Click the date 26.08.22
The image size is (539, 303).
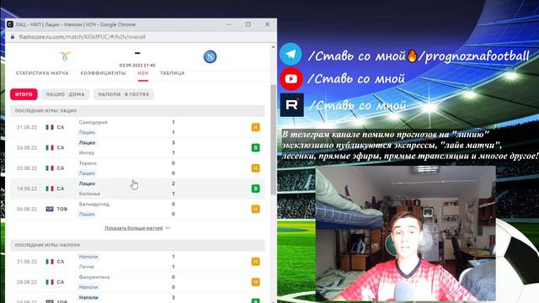(27, 148)
